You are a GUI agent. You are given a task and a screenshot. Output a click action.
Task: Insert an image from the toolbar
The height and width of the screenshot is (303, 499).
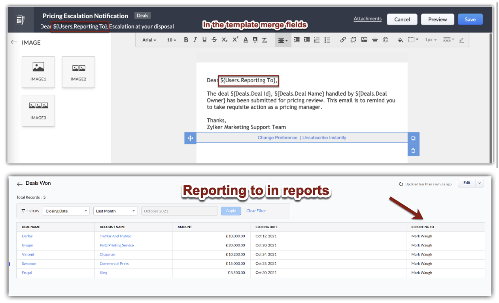coord(364,40)
